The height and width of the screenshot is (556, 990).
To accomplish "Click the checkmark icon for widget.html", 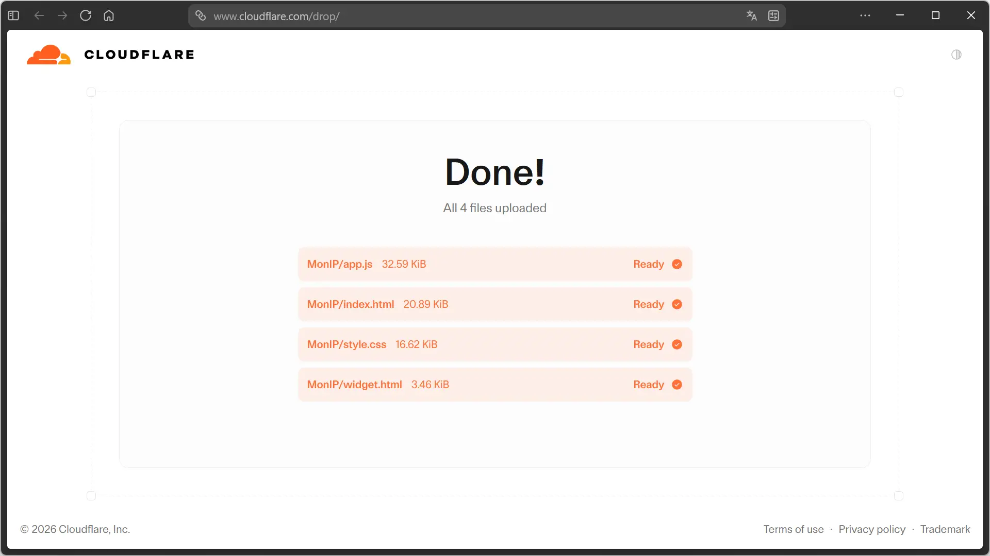I will [x=677, y=385].
